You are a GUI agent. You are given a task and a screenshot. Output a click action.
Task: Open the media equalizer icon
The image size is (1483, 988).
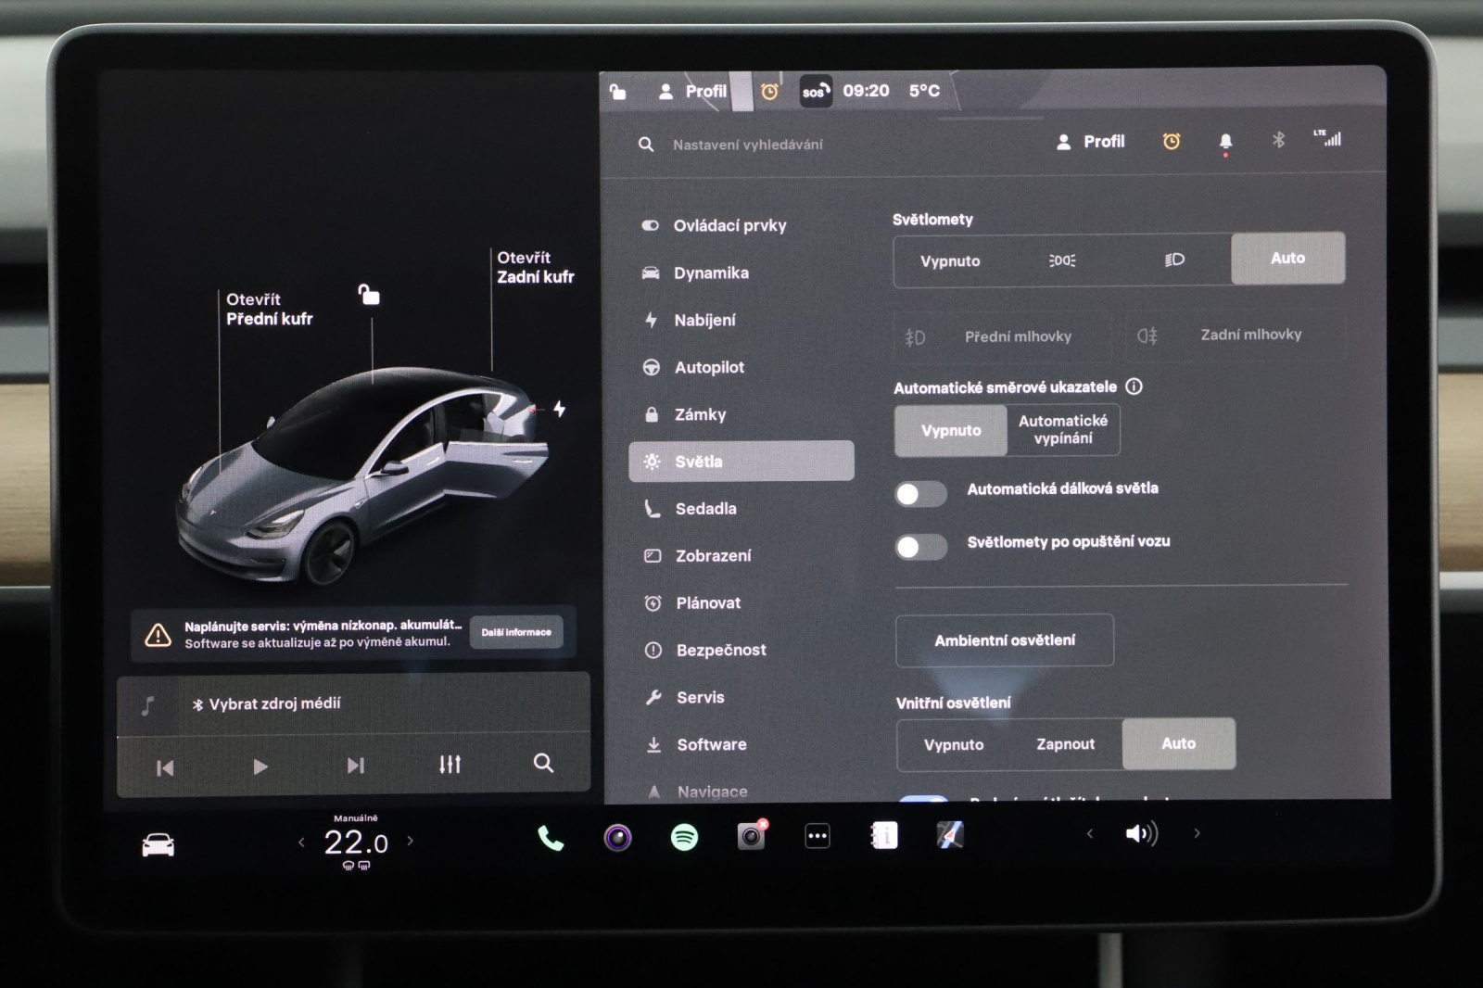point(450,765)
